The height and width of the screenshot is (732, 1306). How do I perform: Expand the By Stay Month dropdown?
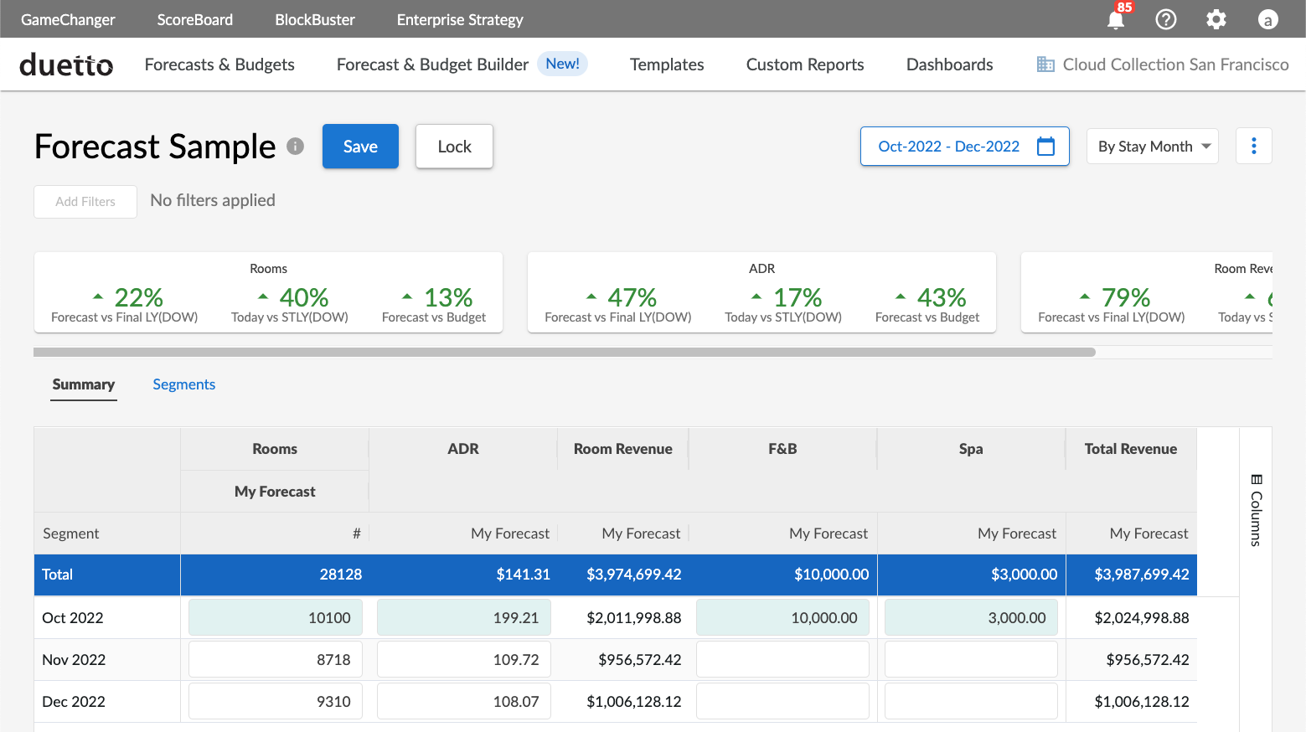[x=1152, y=147]
